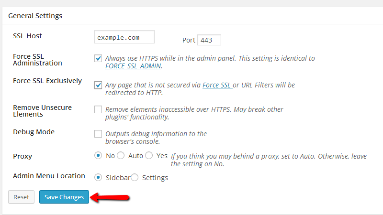Image resolution: width=383 pixels, height=215 pixels.
Task: Click the Port number field
Action: click(x=209, y=40)
